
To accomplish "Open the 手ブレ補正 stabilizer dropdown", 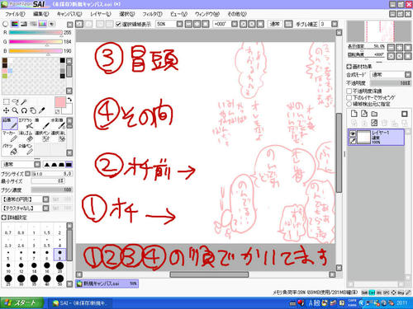I will [335, 24].
